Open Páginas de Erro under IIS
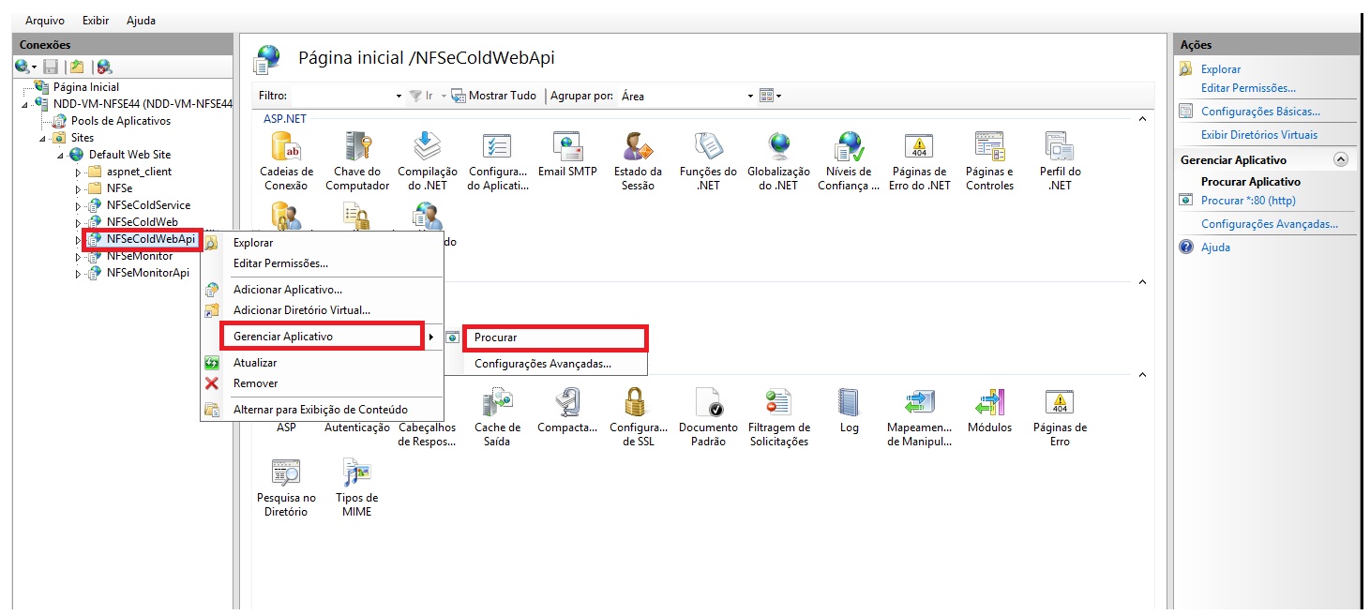1370x615 pixels. (x=1061, y=417)
